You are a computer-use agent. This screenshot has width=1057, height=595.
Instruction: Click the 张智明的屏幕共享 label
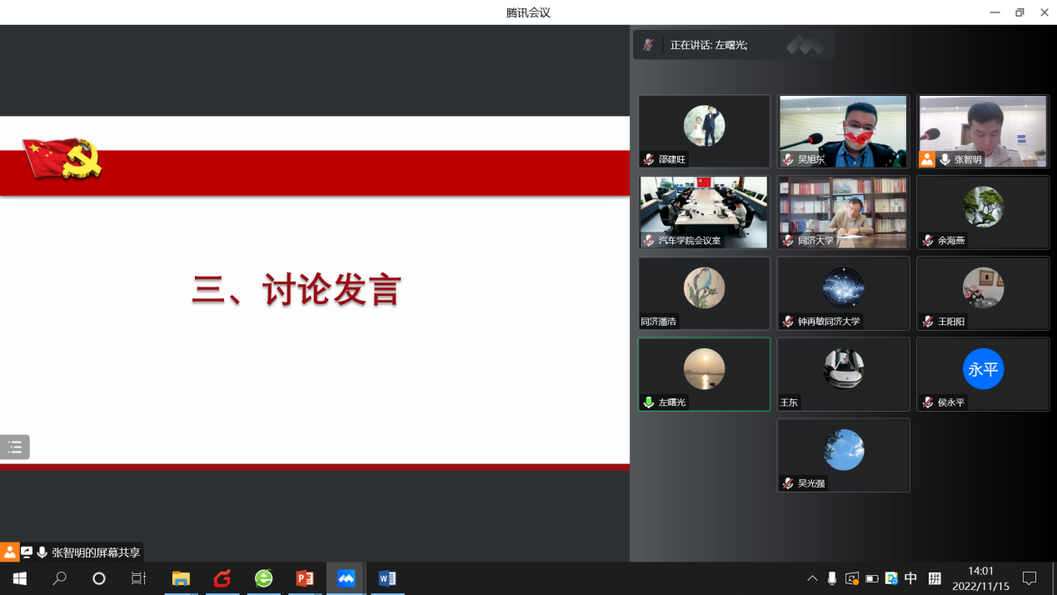96,552
